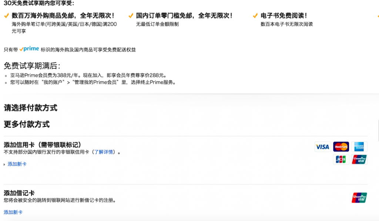
Task: Click 数百本电子书无限次阅读 description
Action: pos(287,24)
